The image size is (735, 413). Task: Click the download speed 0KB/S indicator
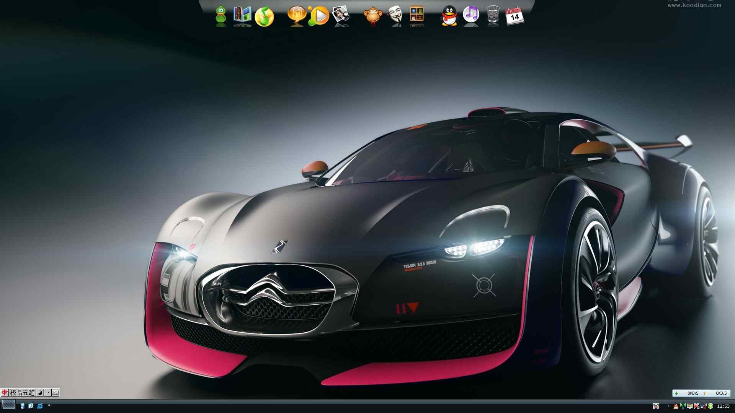click(687, 393)
